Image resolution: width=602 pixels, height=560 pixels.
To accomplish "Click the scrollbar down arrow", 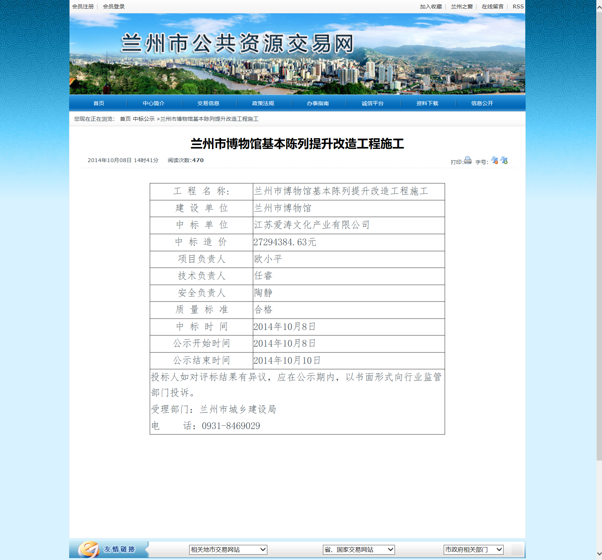I will [x=599, y=554].
